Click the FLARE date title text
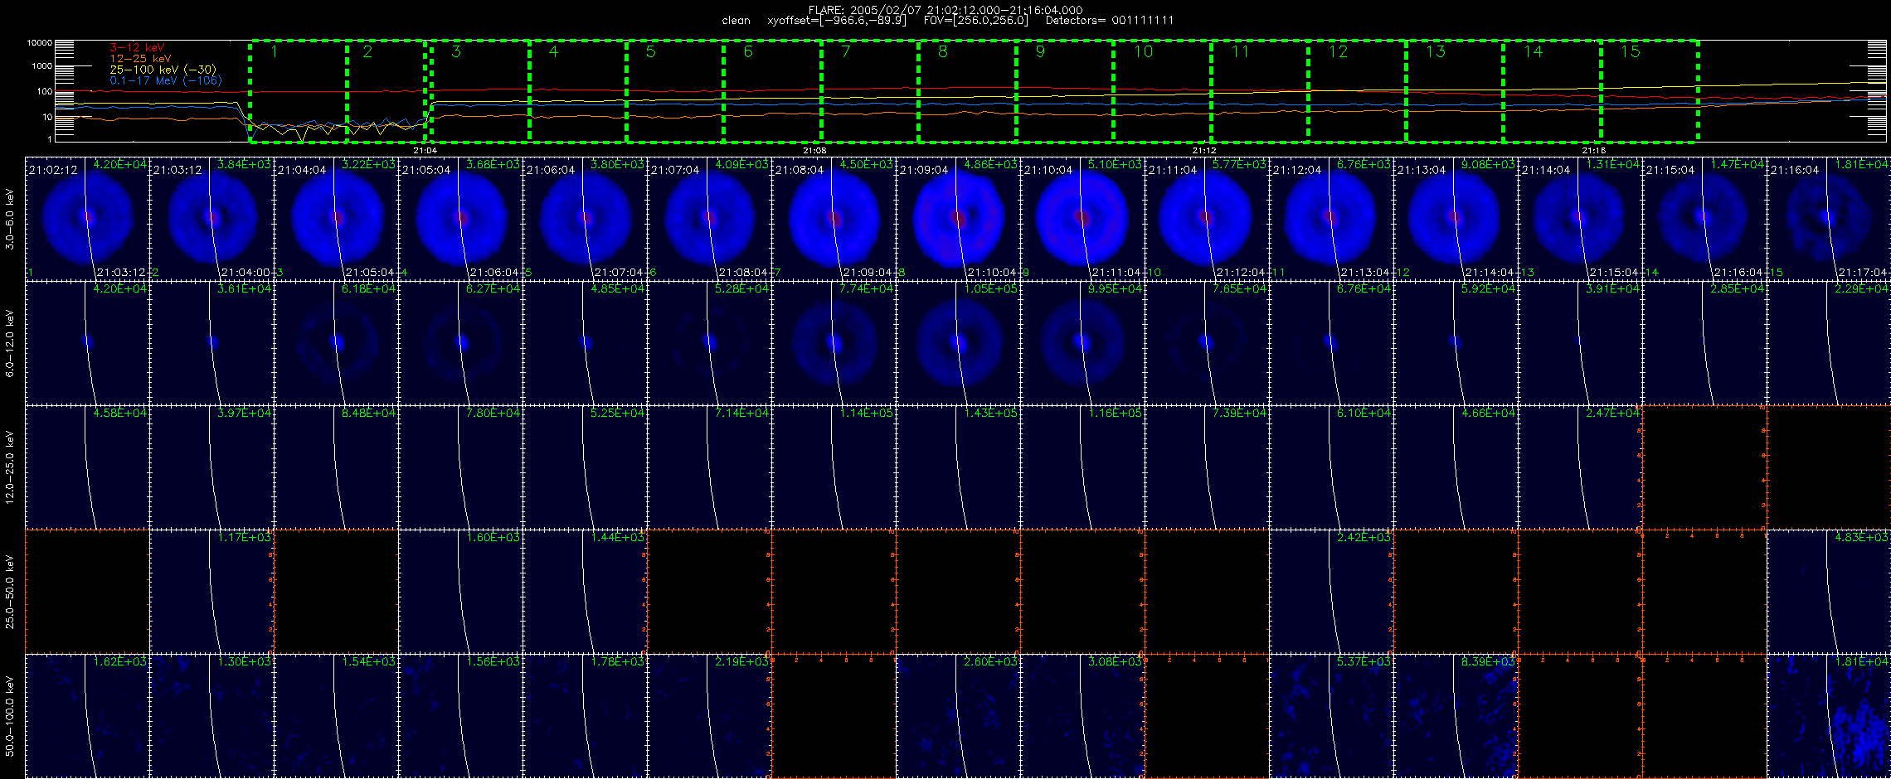 [x=945, y=10]
